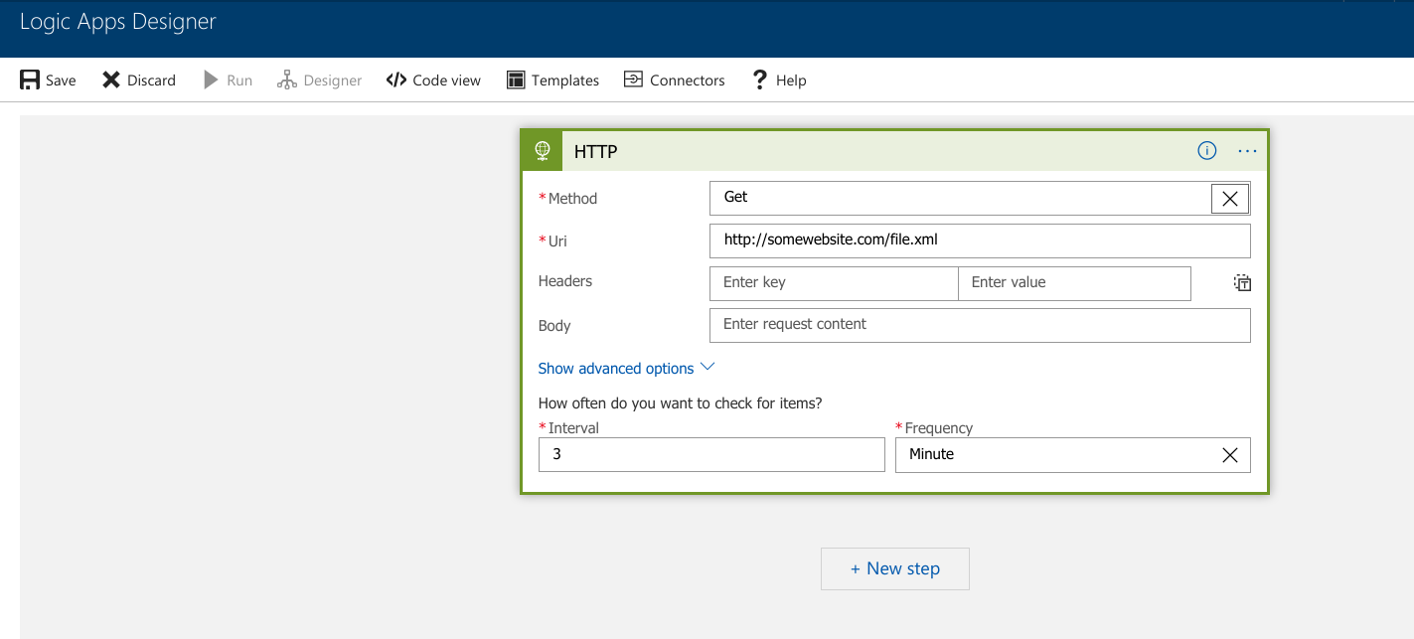Screen dimensions: 1414x639
Task: Click the Interval number field
Action: point(710,455)
